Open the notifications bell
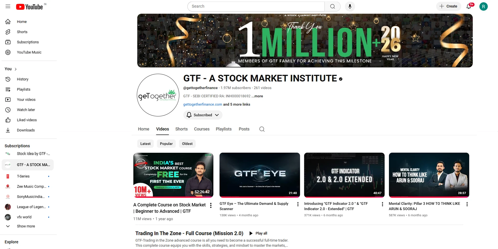This screenshot has height=249, width=498. coord(469,6)
